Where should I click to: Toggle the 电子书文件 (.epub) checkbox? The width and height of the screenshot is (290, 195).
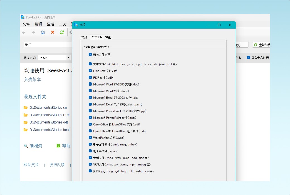point(90,151)
